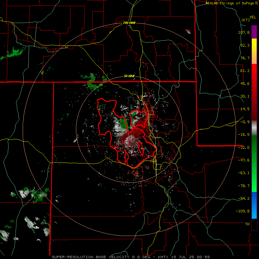259x259 pixels.
Task: Click the purple segment of the color bar
Action: coord(254,32)
